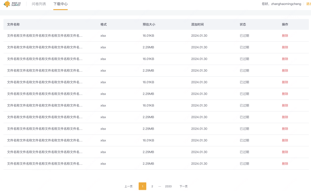The image size is (311, 191).
Task: Click 删除 in the tenth table row
Action: click(x=285, y=141)
